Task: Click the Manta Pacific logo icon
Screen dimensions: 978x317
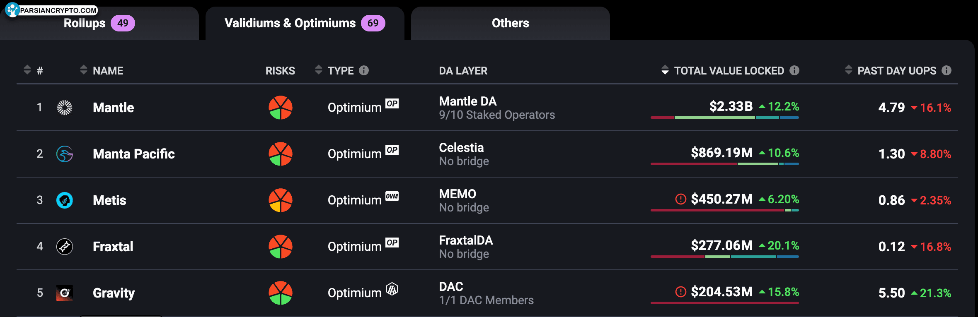Action: tap(65, 154)
